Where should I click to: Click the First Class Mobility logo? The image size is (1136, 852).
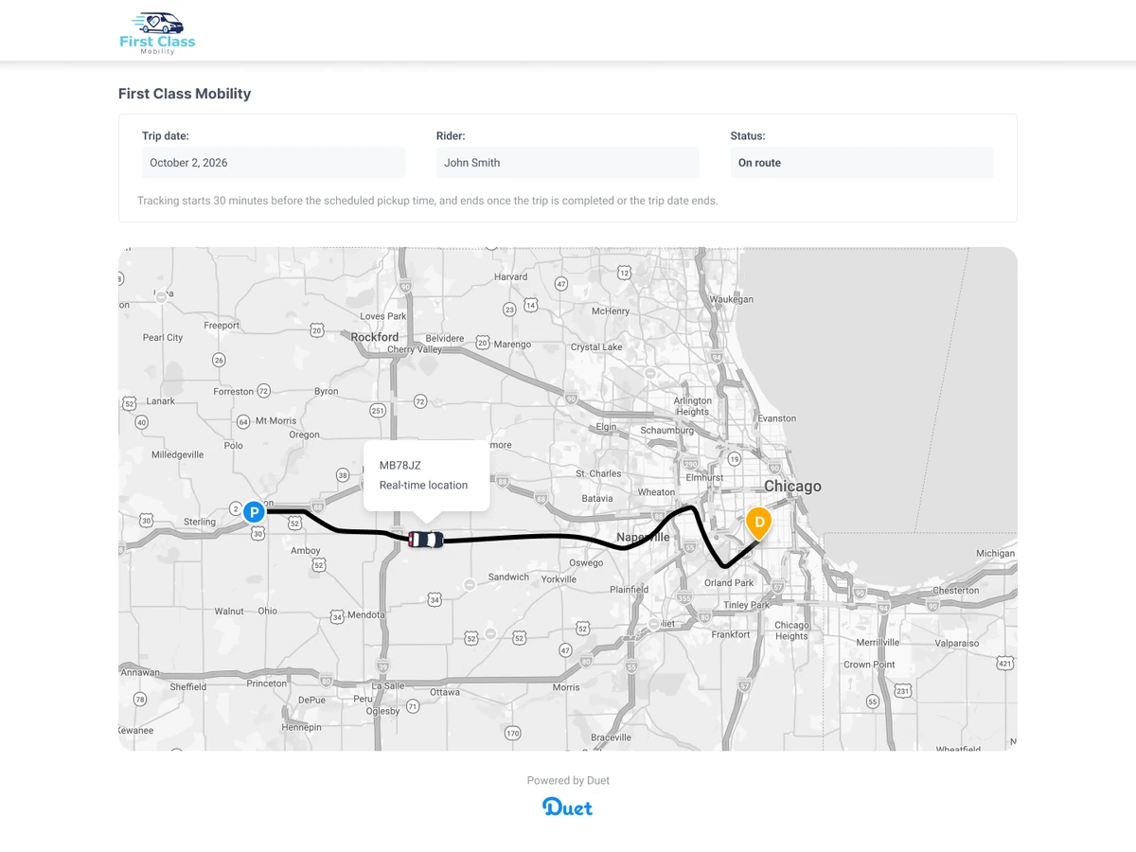click(157, 33)
